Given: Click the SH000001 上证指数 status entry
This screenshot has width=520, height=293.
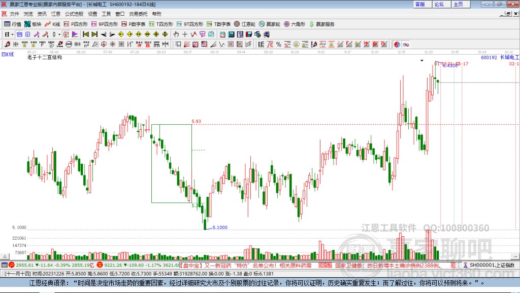Looking at the screenshot, I should click(x=492, y=265).
